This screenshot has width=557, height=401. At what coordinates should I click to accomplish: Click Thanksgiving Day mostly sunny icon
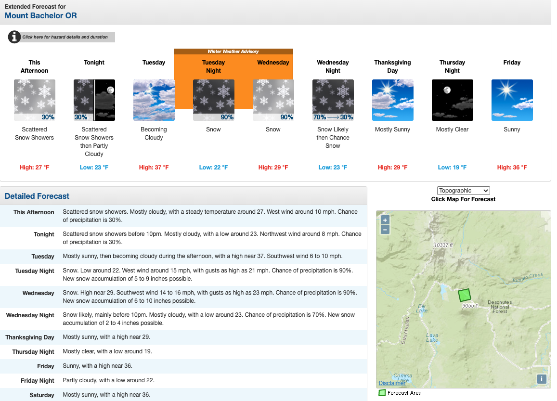tap(392, 100)
